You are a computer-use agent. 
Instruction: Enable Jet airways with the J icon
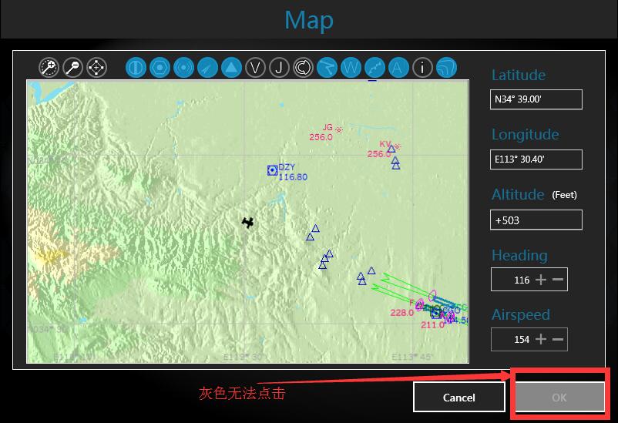pyautogui.click(x=279, y=68)
